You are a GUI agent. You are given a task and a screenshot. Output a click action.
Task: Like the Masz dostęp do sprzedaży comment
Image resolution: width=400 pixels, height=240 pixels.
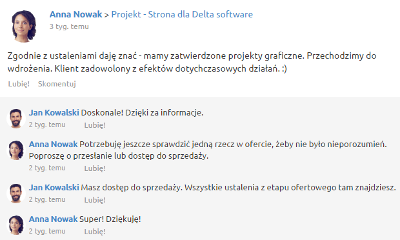coord(95,200)
